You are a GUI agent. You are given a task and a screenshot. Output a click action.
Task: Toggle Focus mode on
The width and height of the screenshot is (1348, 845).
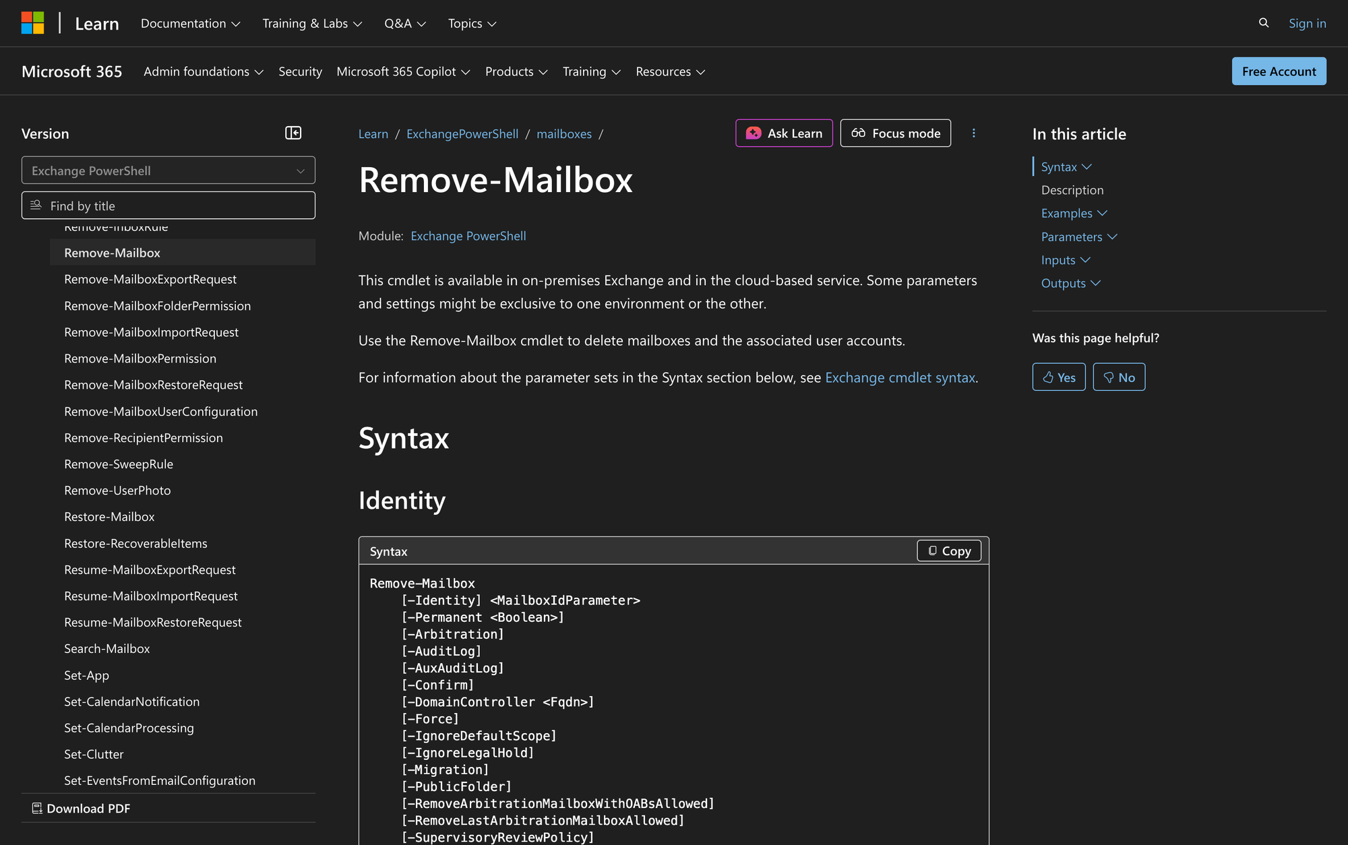tap(895, 133)
